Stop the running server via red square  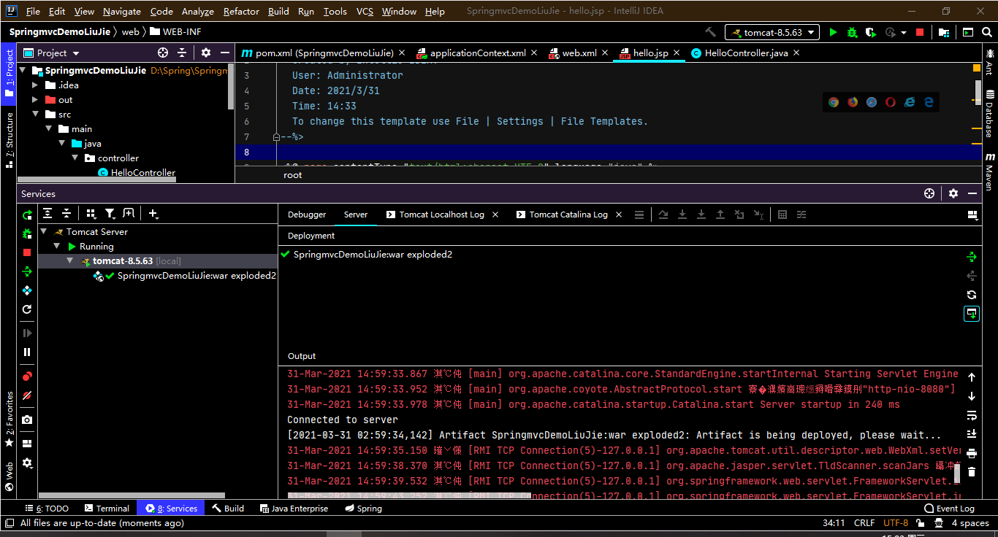pyautogui.click(x=920, y=32)
